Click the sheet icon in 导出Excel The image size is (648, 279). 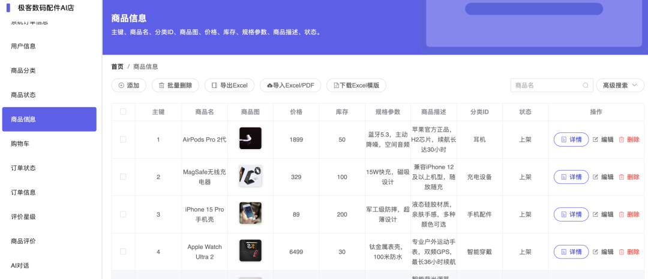(x=214, y=85)
